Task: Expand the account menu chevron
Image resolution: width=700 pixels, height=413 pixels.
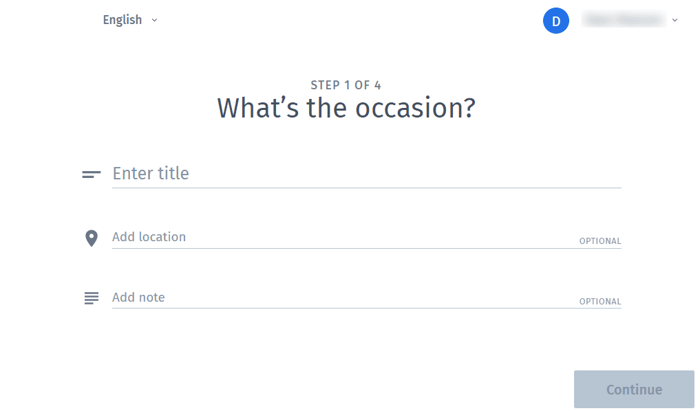Action: [675, 20]
